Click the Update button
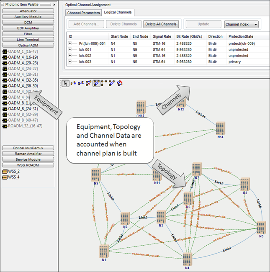Image resolution: width=270 pixels, height=272 pixels. point(203,24)
